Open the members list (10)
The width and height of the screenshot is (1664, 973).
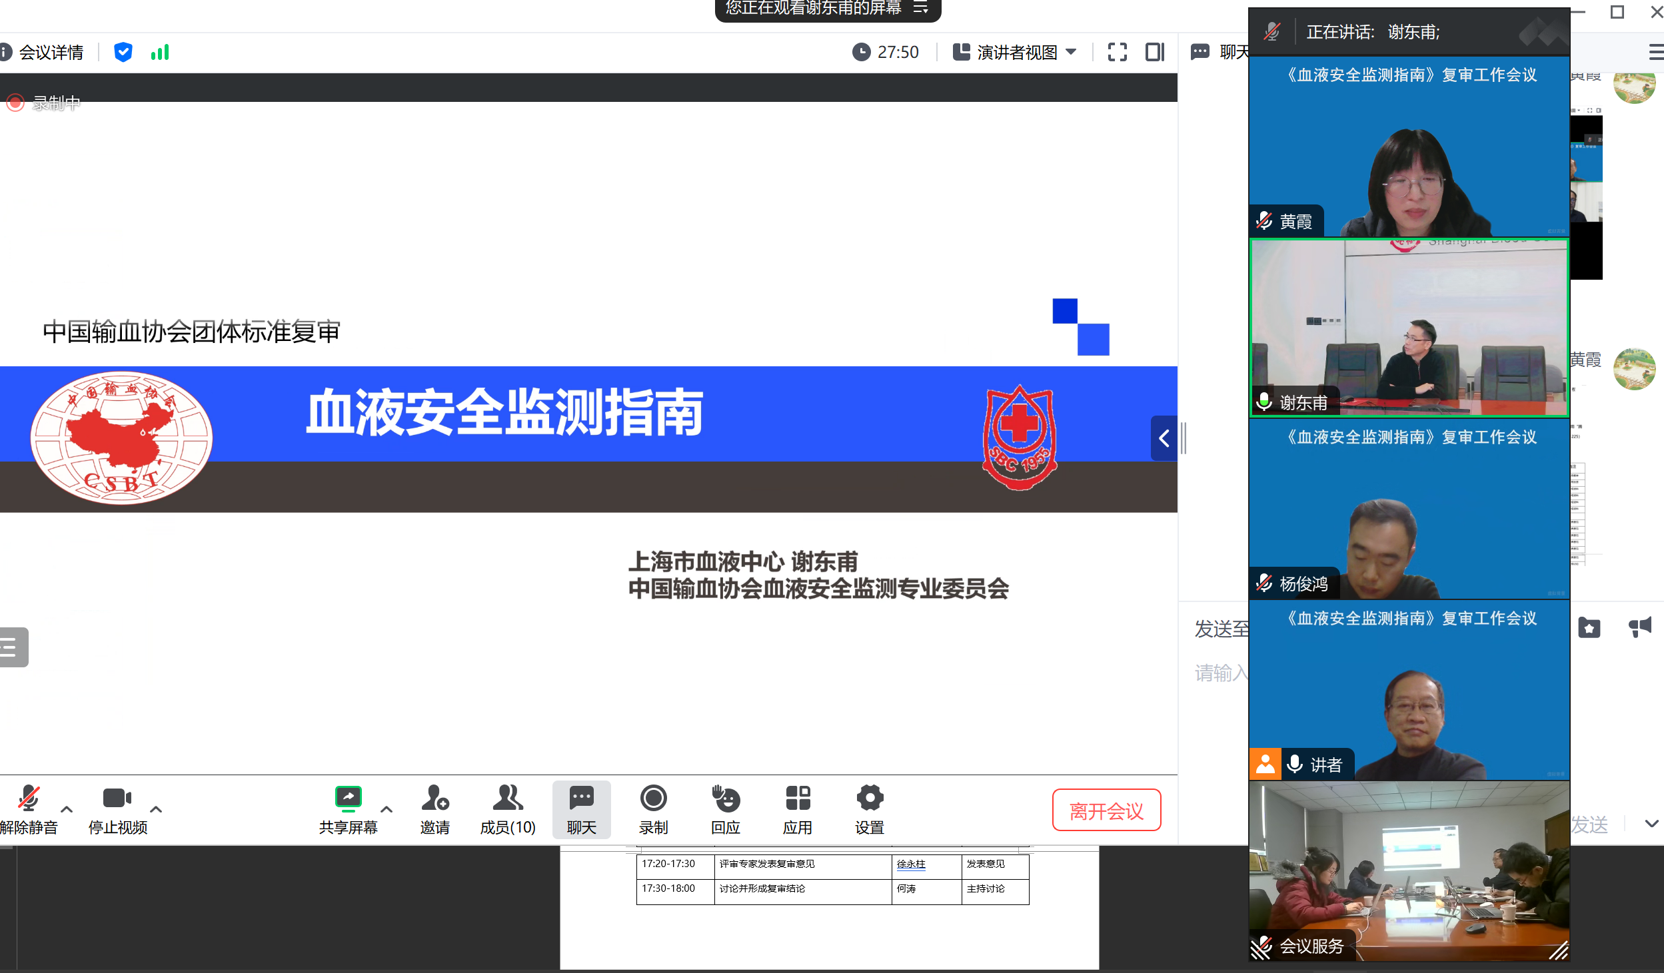pyautogui.click(x=508, y=809)
